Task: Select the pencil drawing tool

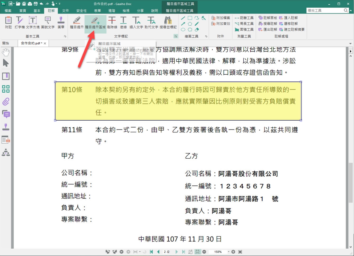Action: [197, 24]
